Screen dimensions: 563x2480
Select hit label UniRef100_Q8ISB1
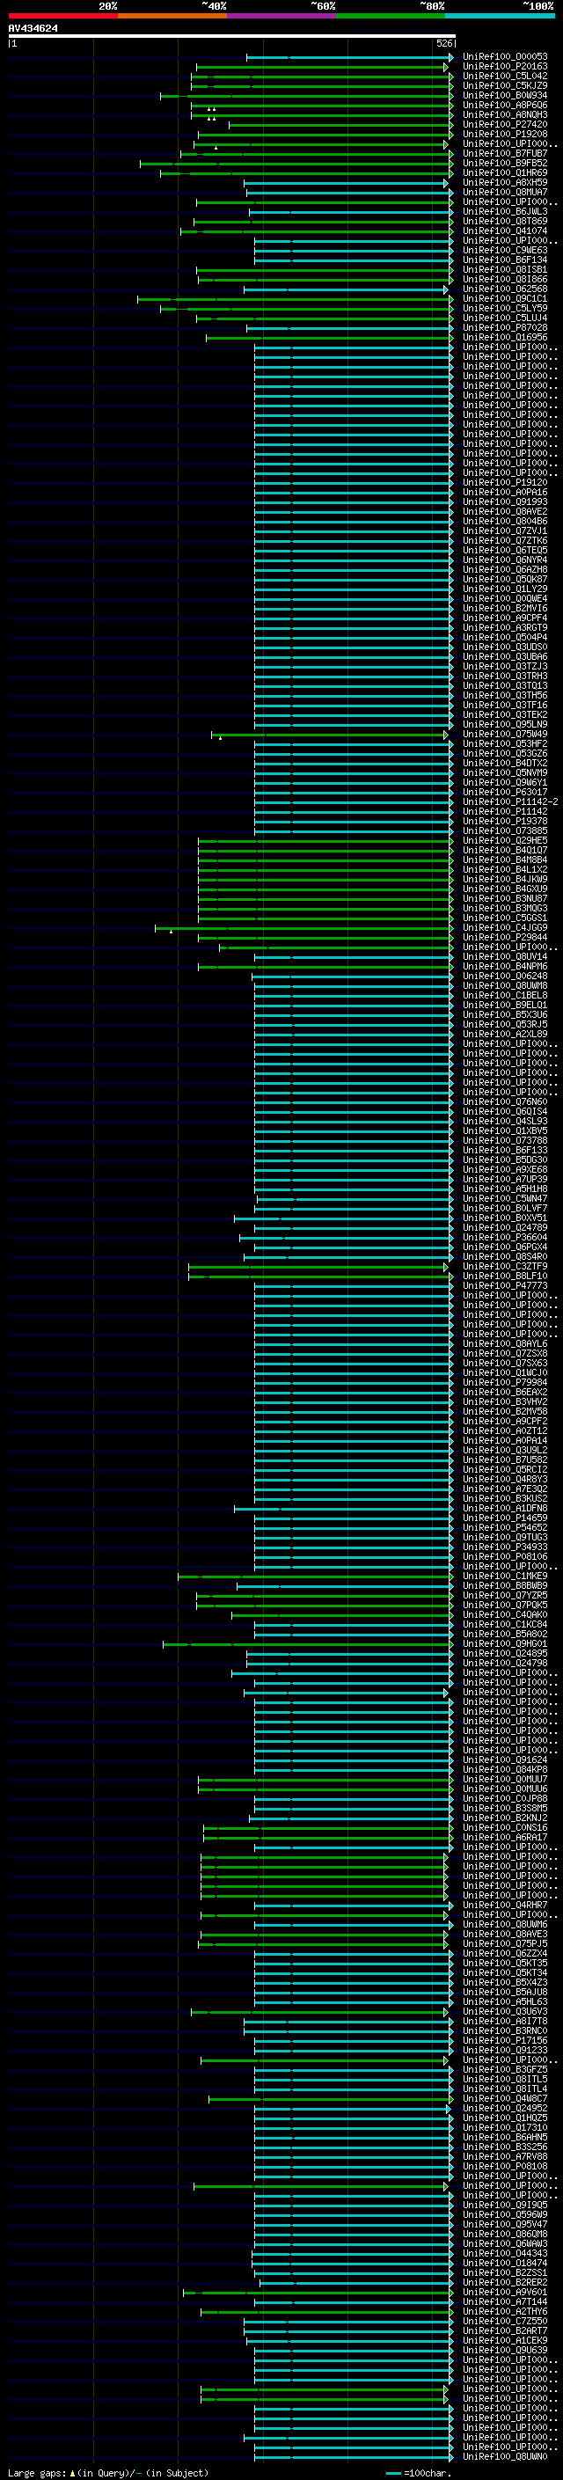click(505, 269)
